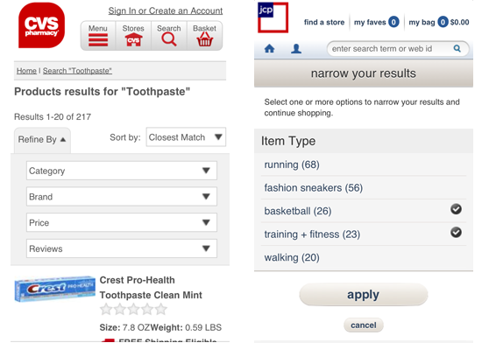Expand the Category dropdown
The width and height of the screenshot is (482, 350).
point(122,171)
